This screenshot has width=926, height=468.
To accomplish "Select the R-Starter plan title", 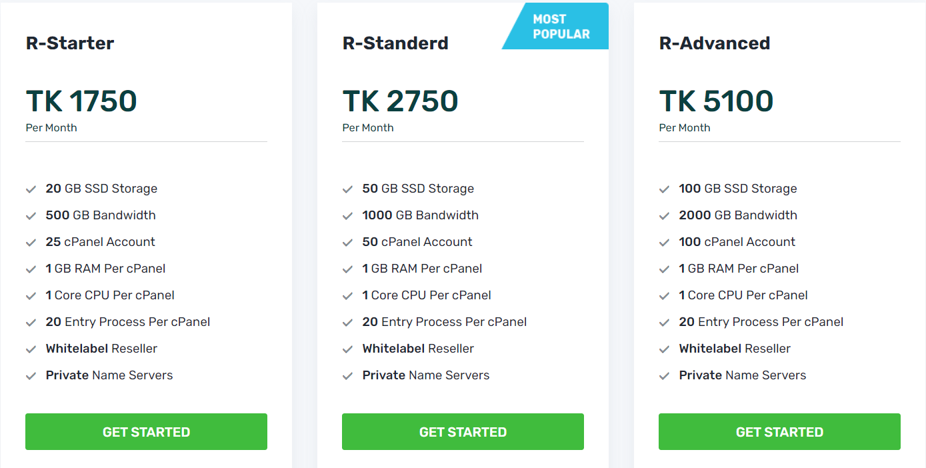I will (70, 43).
